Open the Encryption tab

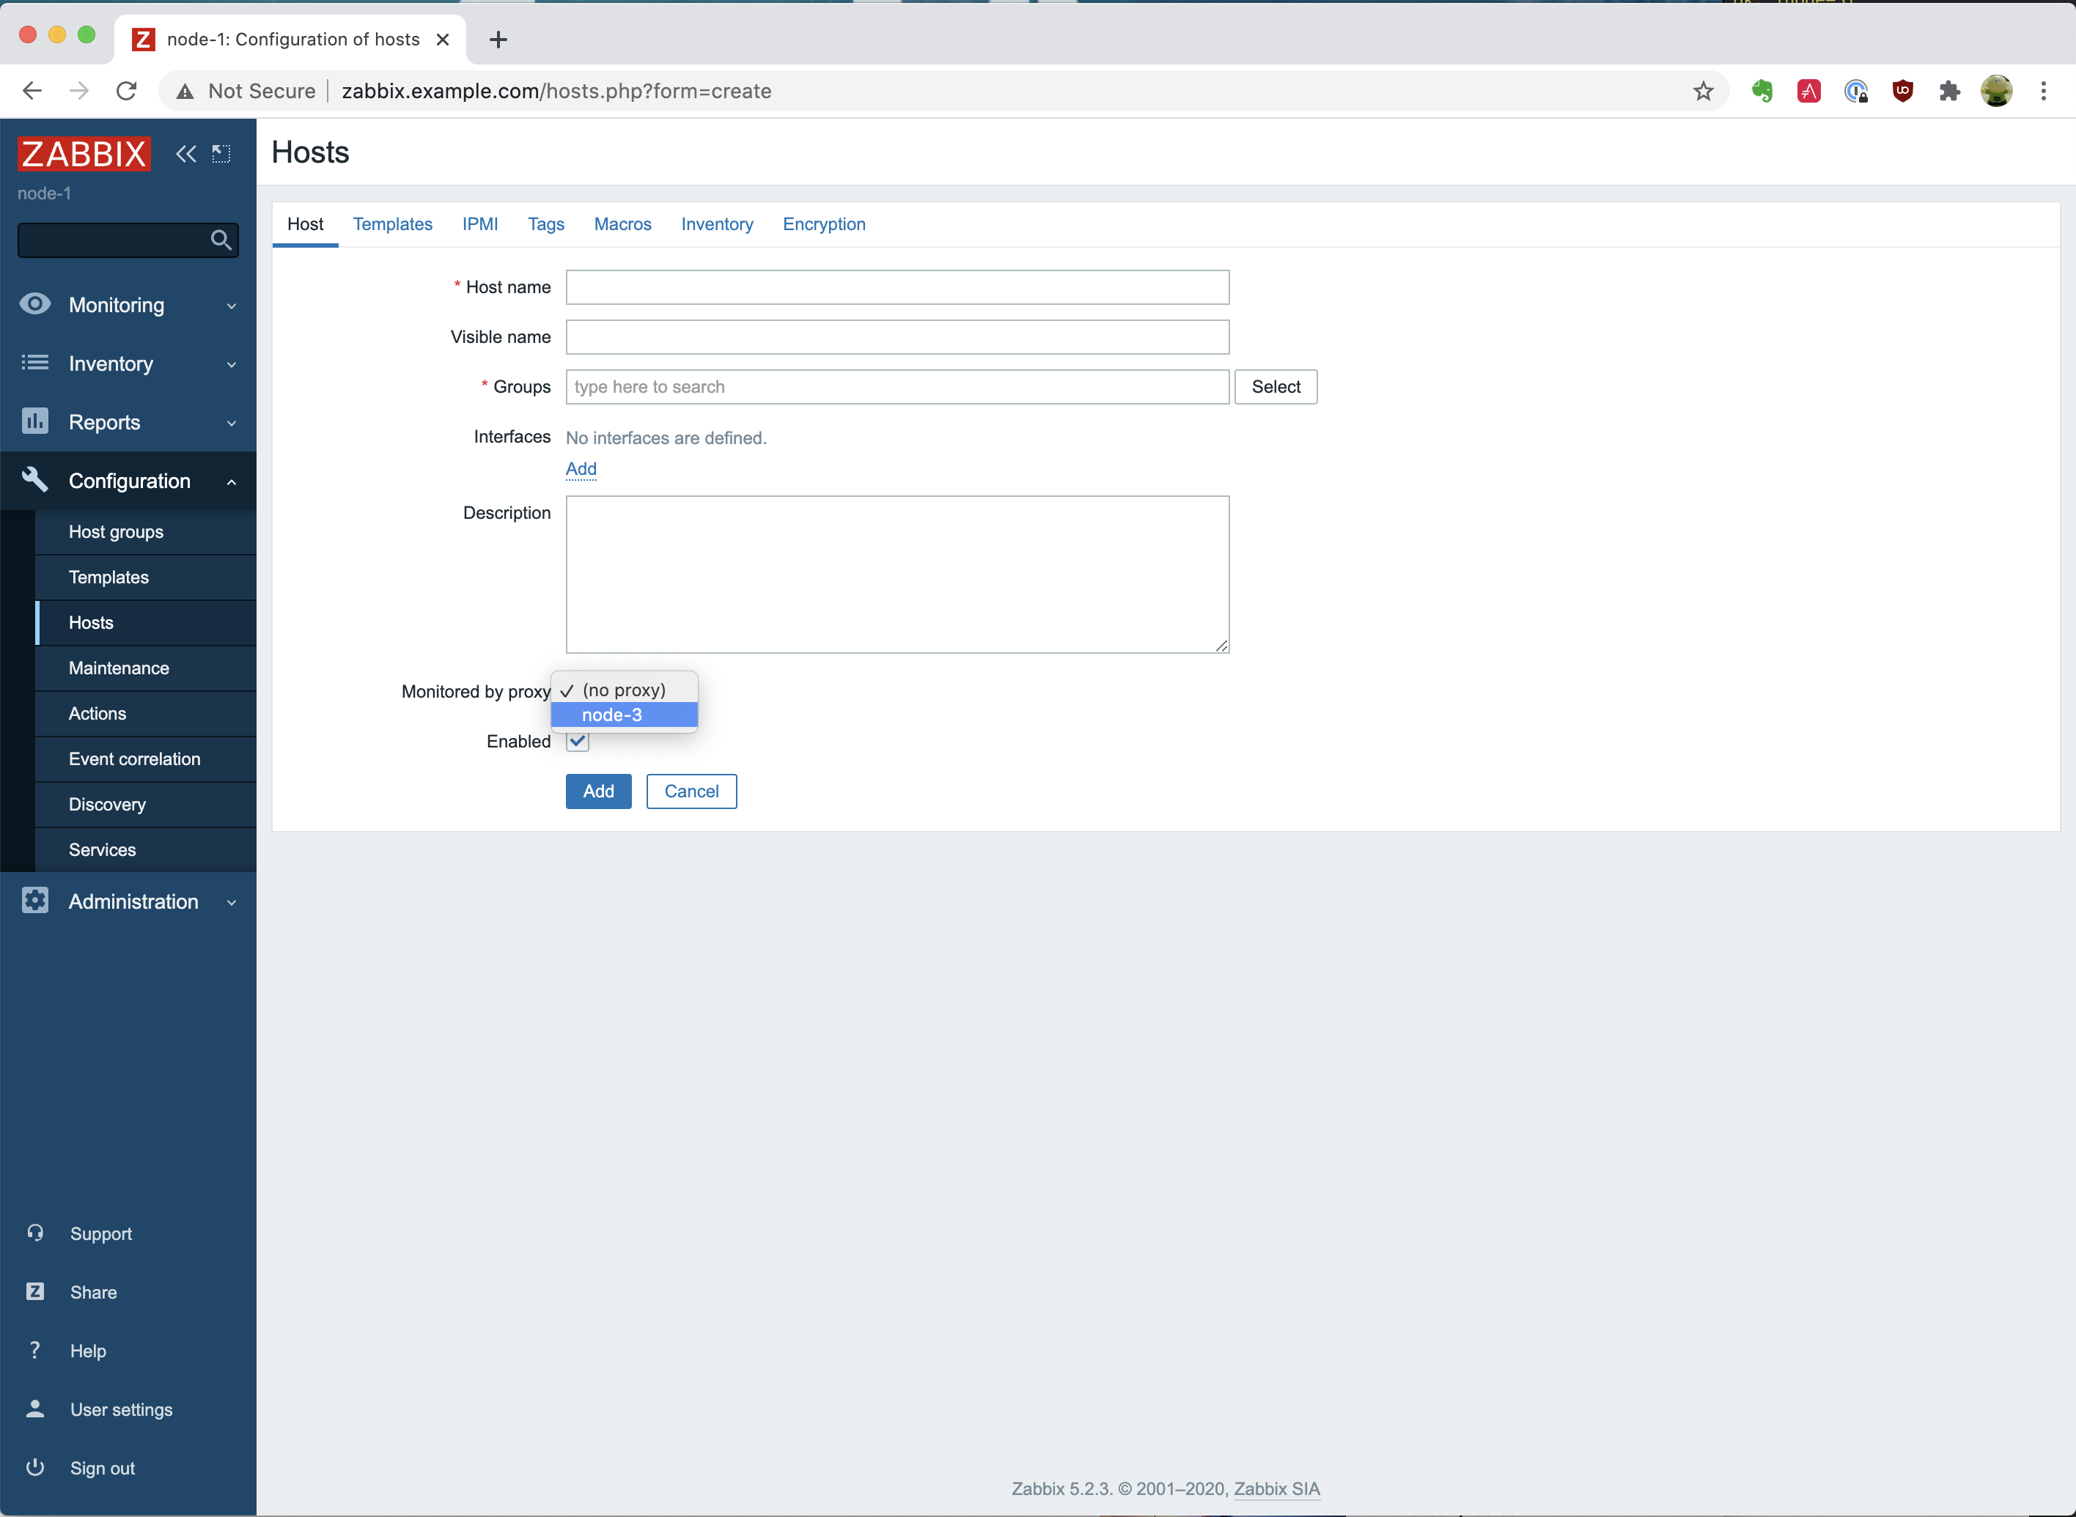[824, 224]
